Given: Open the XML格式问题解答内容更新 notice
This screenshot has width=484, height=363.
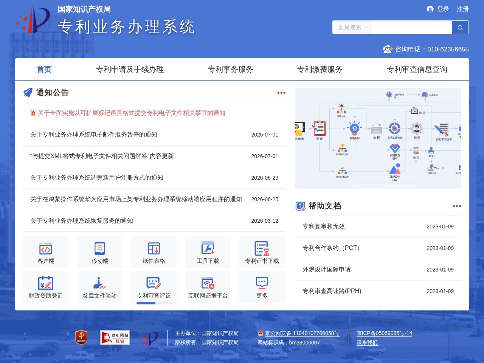Looking at the screenshot, I should pyautogui.click(x=102, y=156).
